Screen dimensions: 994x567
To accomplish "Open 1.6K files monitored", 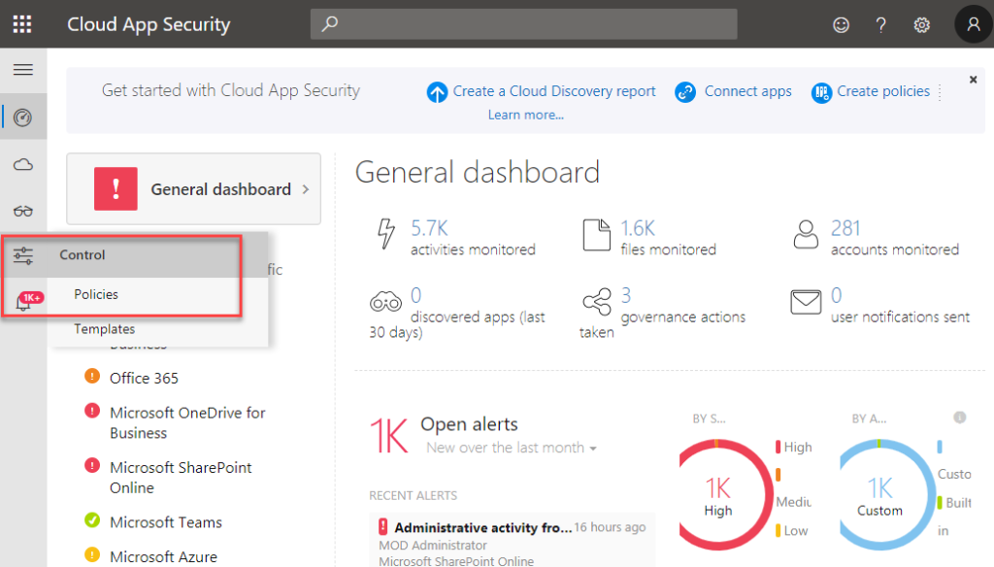I will pyautogui.click(x=638, y=228).
